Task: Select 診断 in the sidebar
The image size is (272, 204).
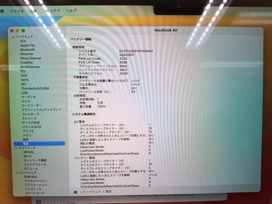Action: click(26, 139)
